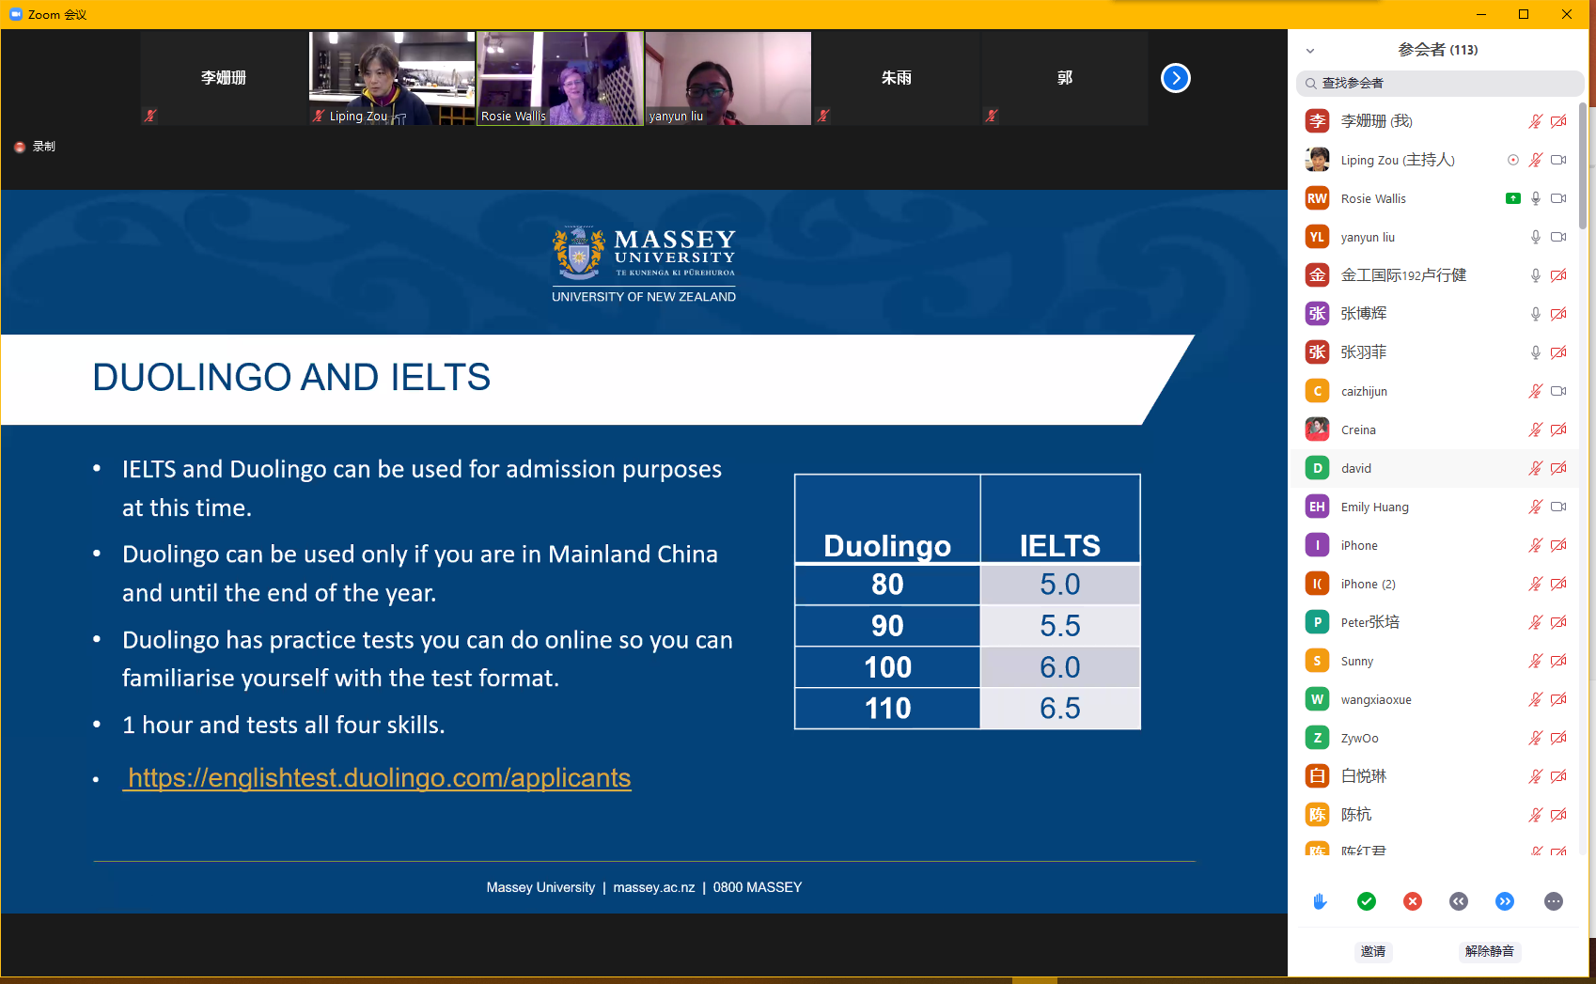The width and height of the screenshot is (1596, 984).
Task: Select Liping Zou video thumbnail
Action: 392,78
